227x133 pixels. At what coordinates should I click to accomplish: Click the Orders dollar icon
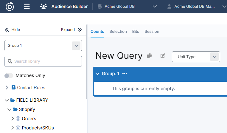tap(18, 119)
